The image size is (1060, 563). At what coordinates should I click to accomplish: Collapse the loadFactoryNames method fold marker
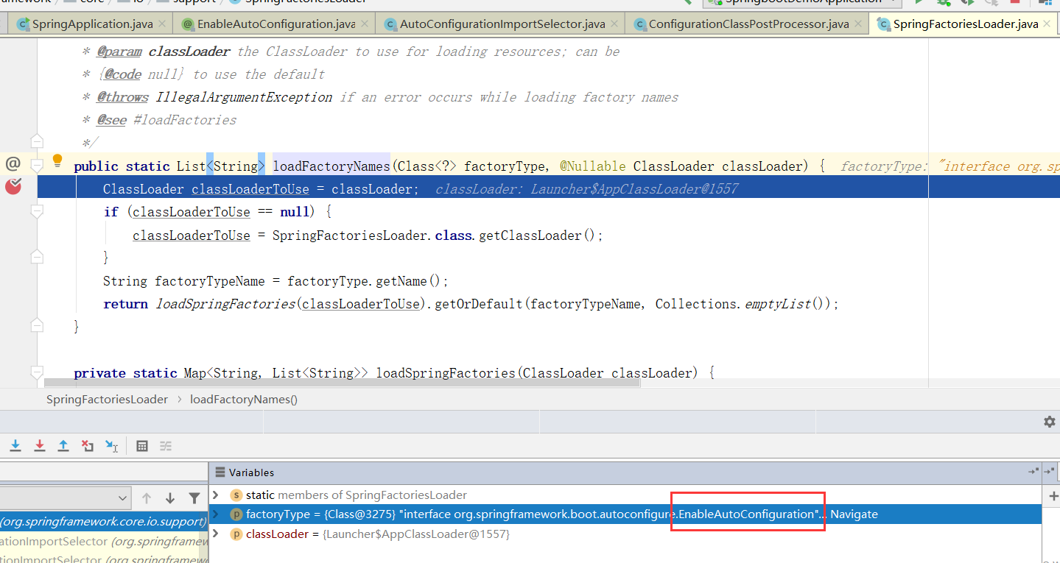pyautogui.click(x=37, y=166)
